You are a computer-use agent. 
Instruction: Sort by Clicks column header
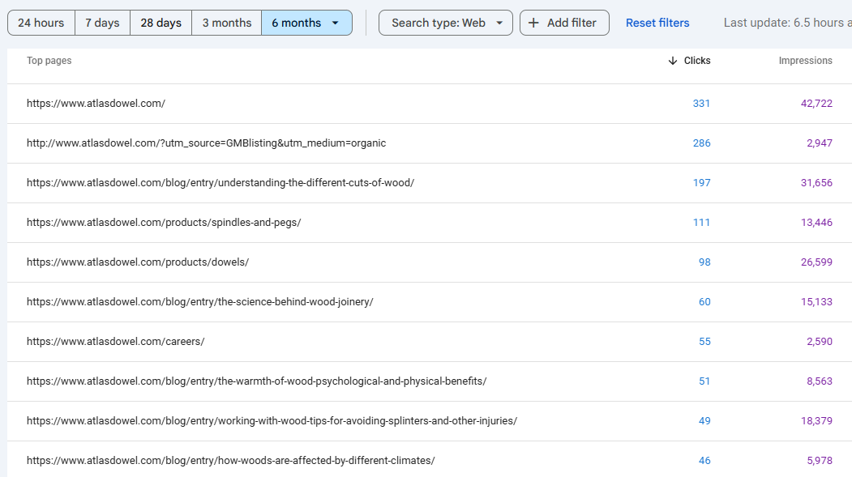point(697,61)
